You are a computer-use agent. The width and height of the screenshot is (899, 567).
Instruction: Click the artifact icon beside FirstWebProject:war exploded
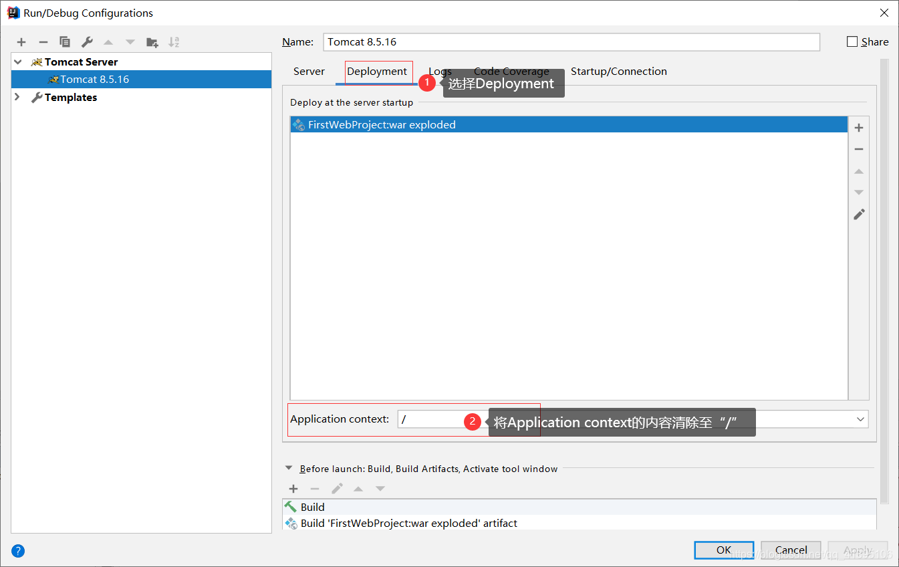[299, 124]
